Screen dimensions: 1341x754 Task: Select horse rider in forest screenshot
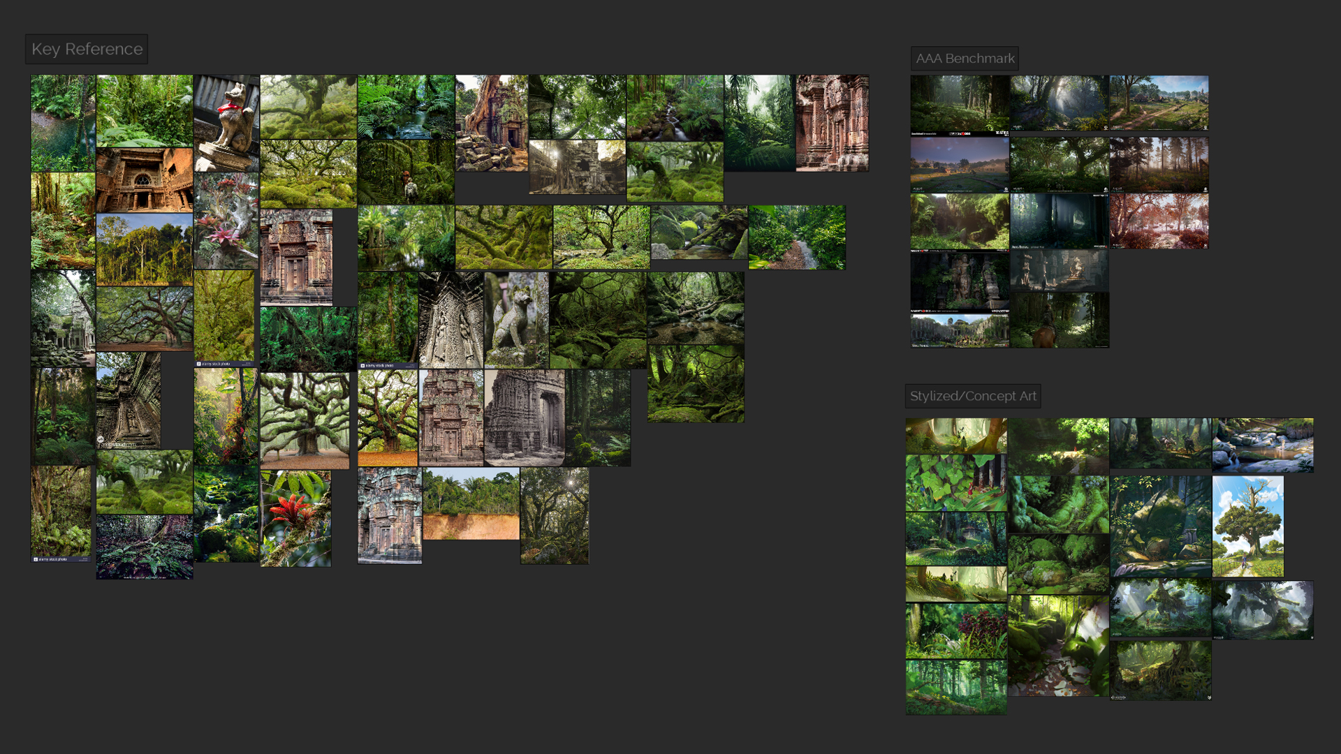point(1059,320)
